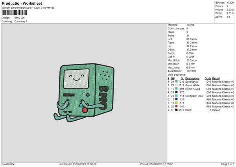The width and height of the screenshot is (236, 167).
Task: Click the 'Colorway 1' value
Action: [21, 21]
